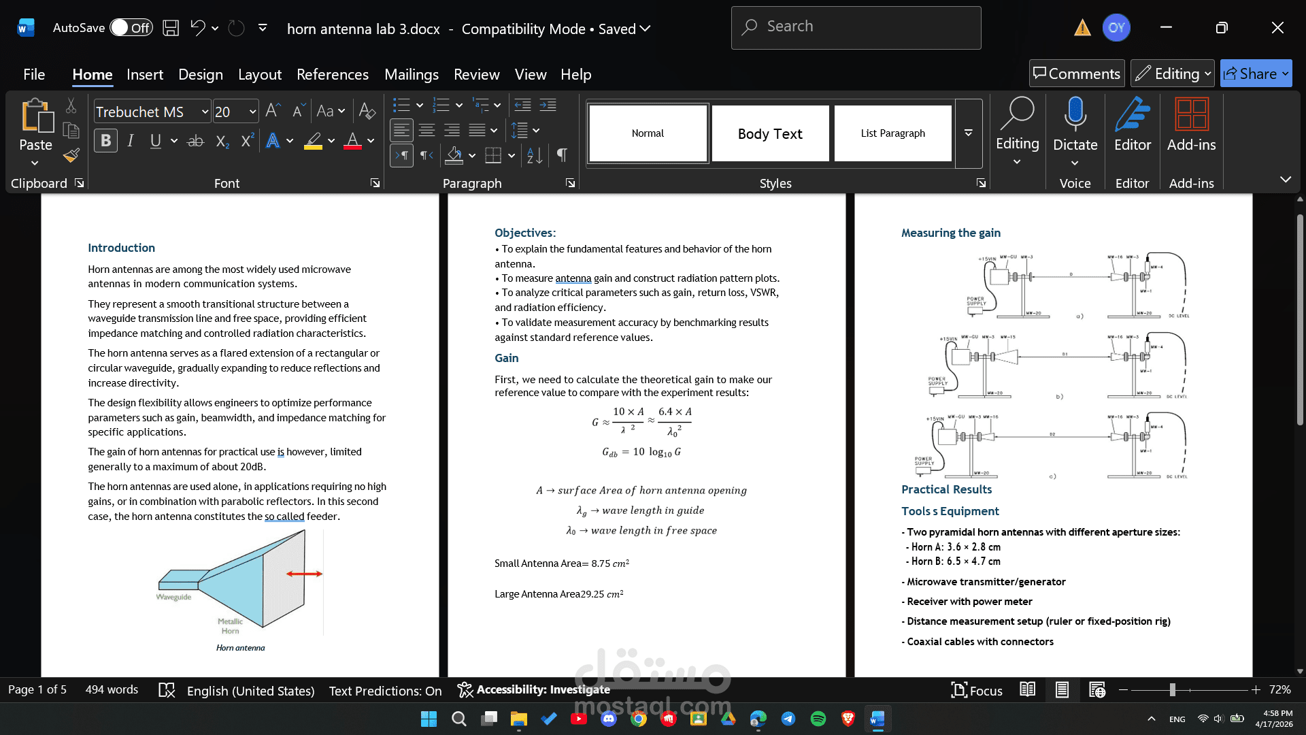1306x735 pixels.
Task: Click the zoom slider handle
Action: pos(1172,690)
